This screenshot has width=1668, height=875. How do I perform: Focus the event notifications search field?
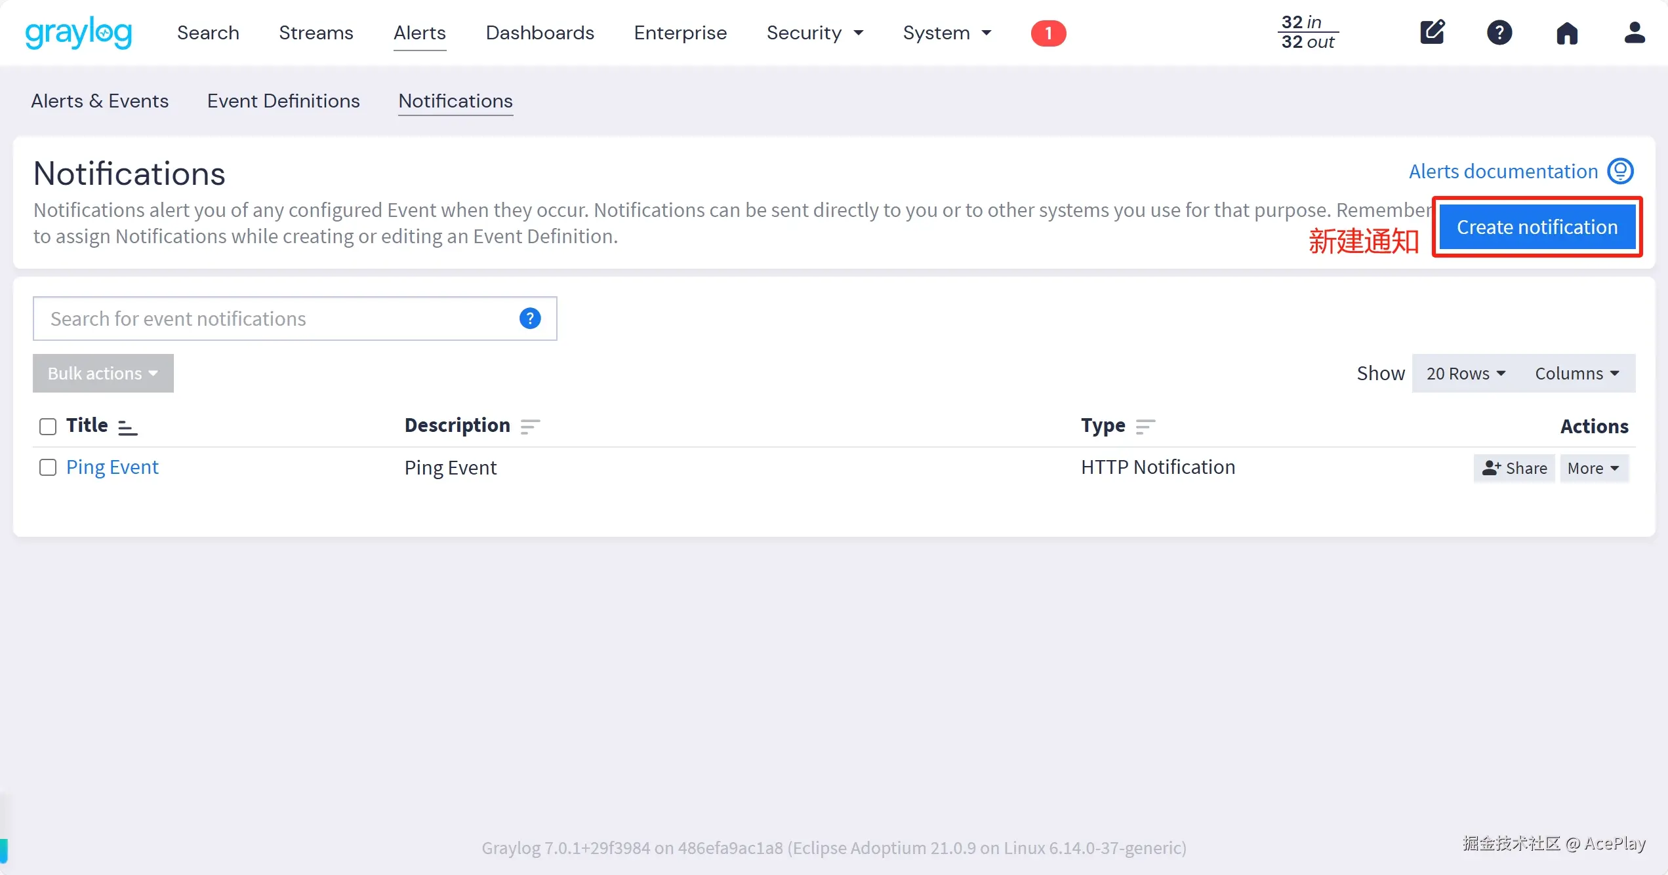coord(275,319)
